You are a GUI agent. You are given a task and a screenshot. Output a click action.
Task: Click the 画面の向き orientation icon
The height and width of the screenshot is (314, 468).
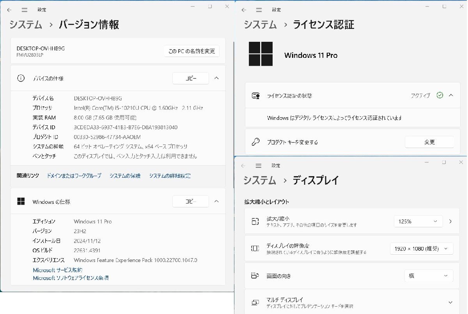click(x=255, y=276)
